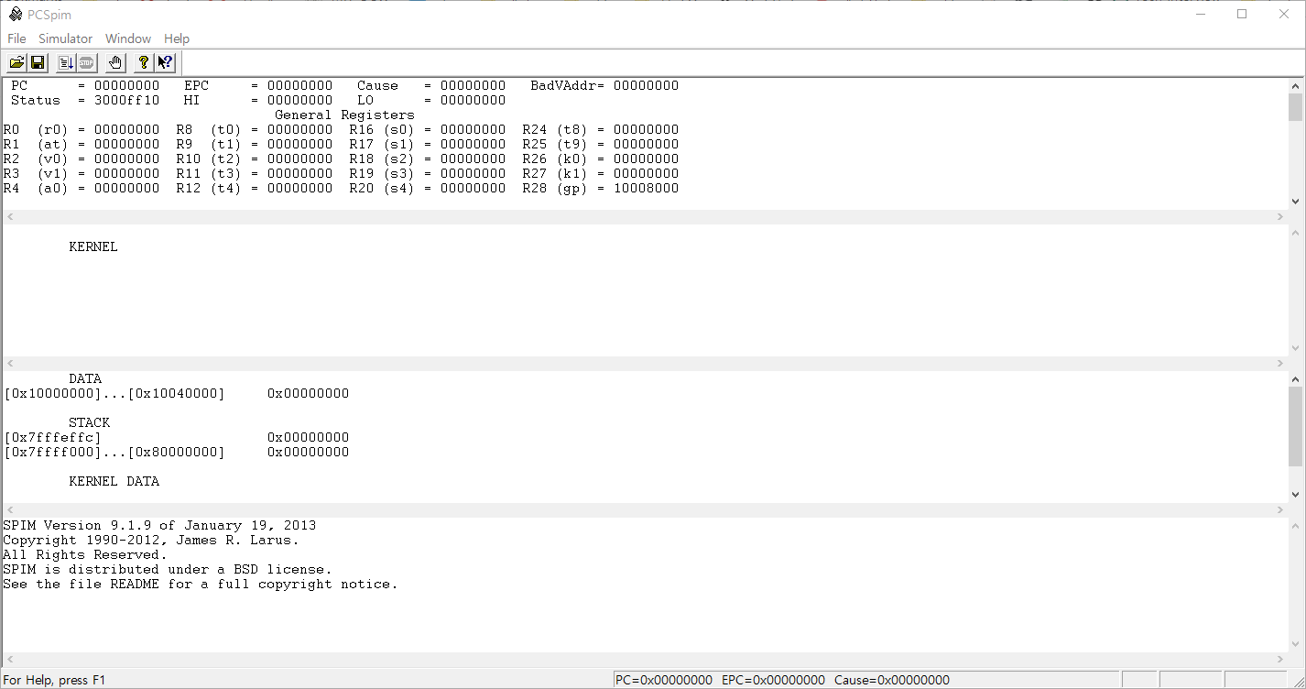Click the 'SPIM Version 9.1.9' message line

coord(159,525)
